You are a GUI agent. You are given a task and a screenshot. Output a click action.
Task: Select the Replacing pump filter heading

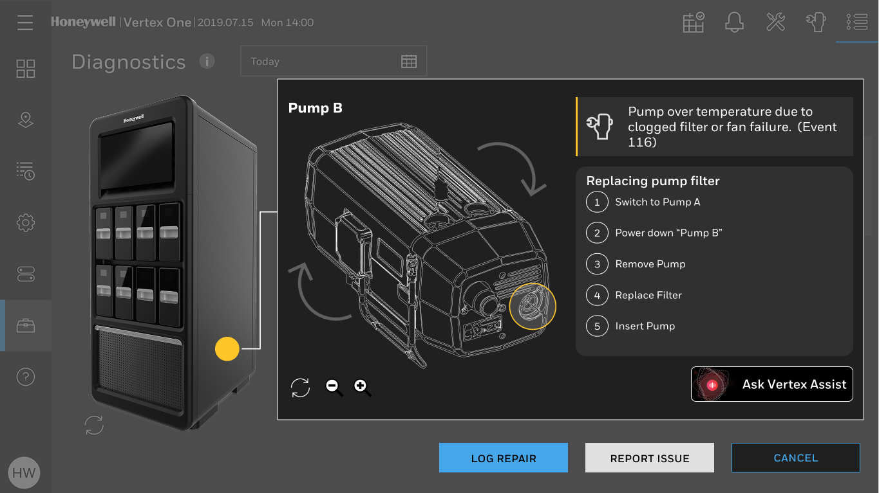(x=653, y=181)
